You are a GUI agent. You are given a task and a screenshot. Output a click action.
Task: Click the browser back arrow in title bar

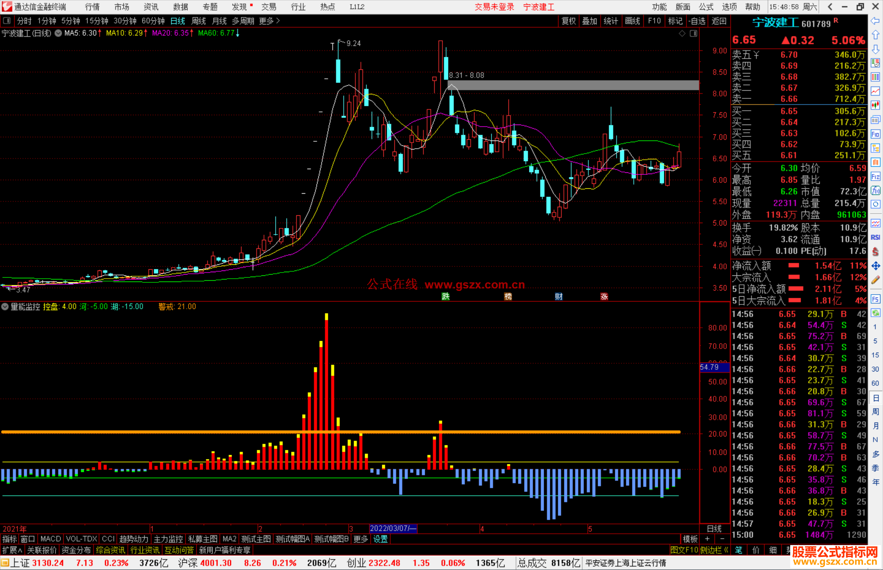(x=829, y=7)
